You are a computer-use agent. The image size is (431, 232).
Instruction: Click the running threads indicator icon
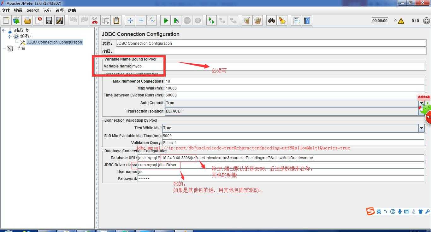tap(426, 21)
